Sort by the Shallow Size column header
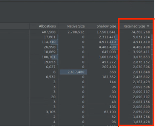Screen dimensions: 155x127 click(106, 26)
